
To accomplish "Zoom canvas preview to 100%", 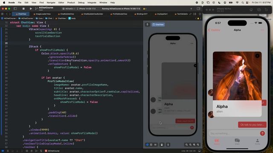I will click(190, 144).
